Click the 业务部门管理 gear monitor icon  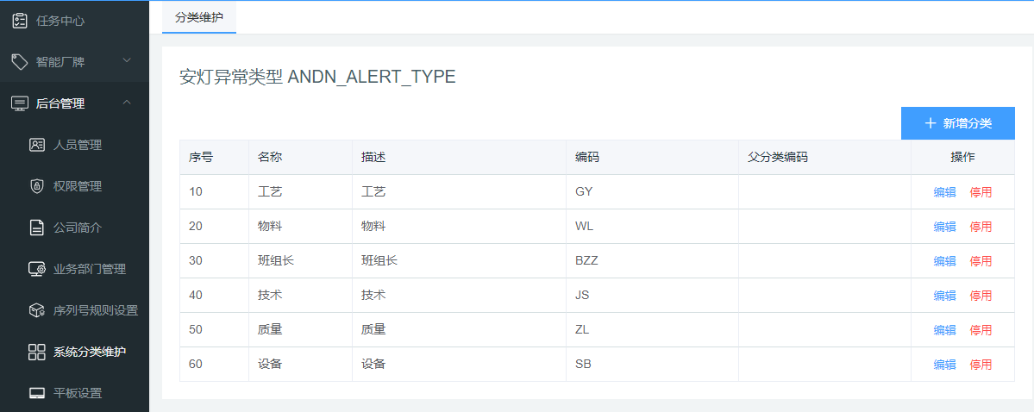pyautogui.click(x=37, y=269)
